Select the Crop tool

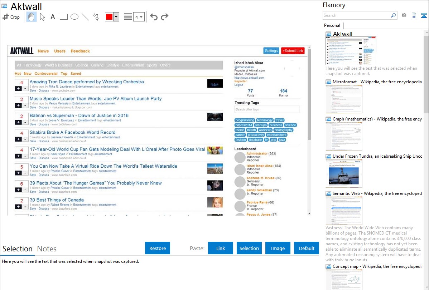tap(11, 17)
